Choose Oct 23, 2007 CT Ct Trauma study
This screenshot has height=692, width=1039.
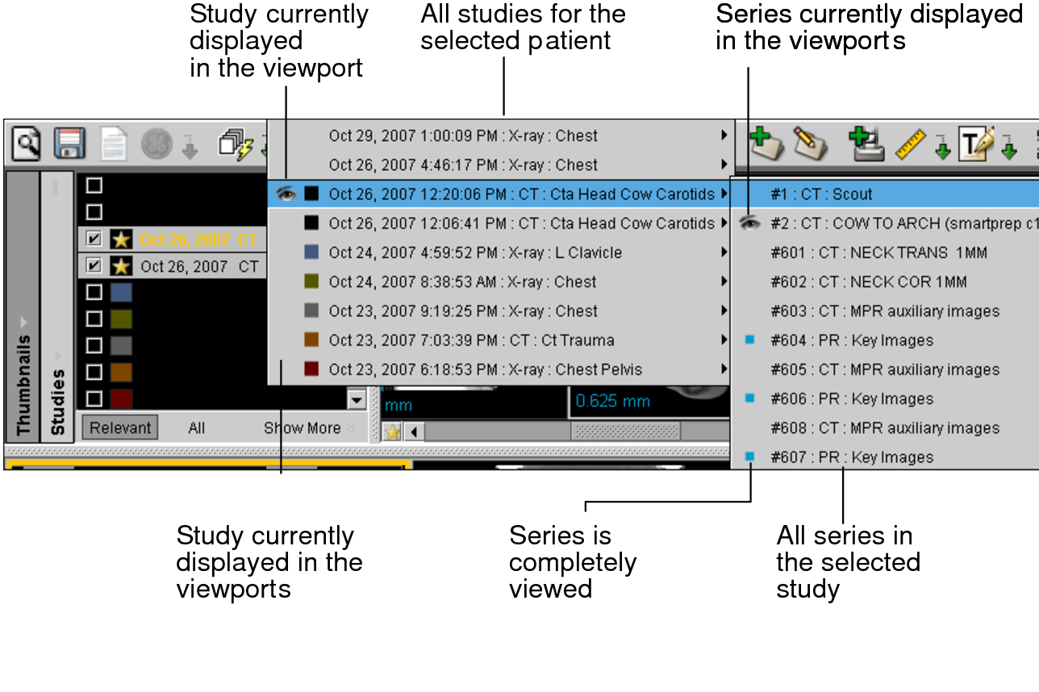[x=471, y=340]
